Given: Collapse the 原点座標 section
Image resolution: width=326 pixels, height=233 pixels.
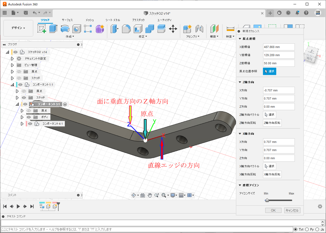Looking at the screenshot, I should pyautogui.click(x=240, y=39).
